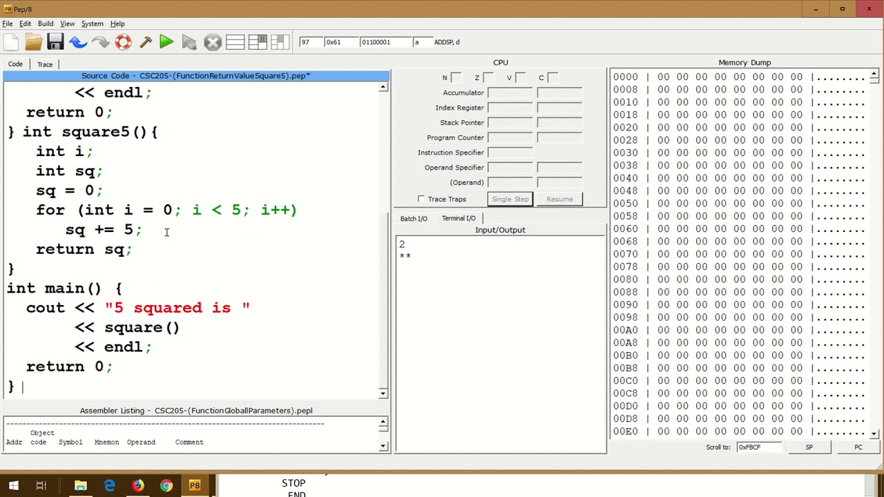Open the System menu
The width and height of the screenshot is (884, 497).
click(x=92, y=23)
